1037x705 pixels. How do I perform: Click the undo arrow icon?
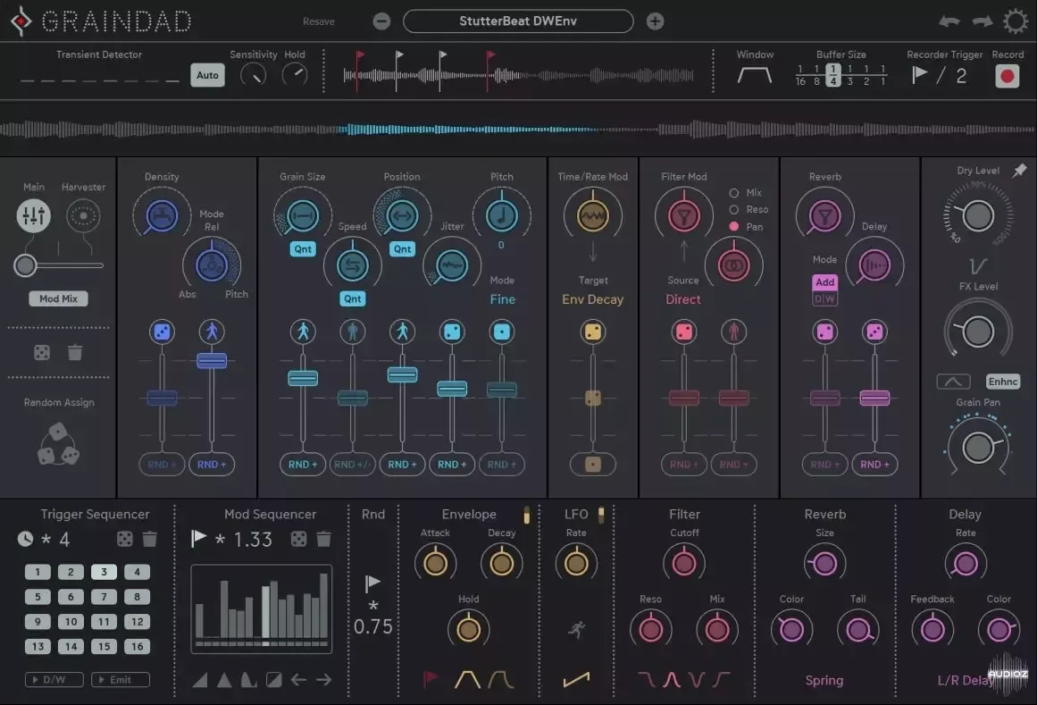pos(949,21)
